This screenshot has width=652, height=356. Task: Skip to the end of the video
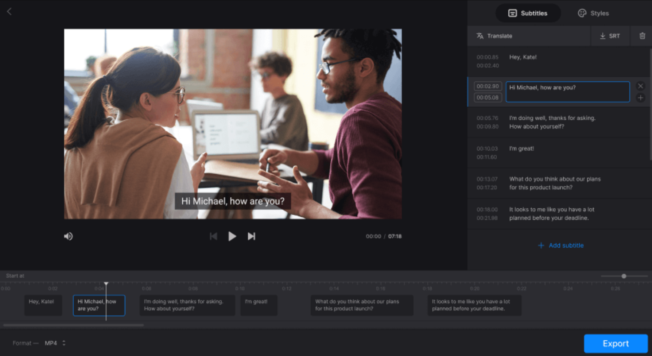251,236
